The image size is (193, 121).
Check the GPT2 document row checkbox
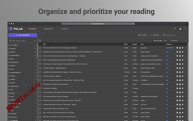point(40,48)
